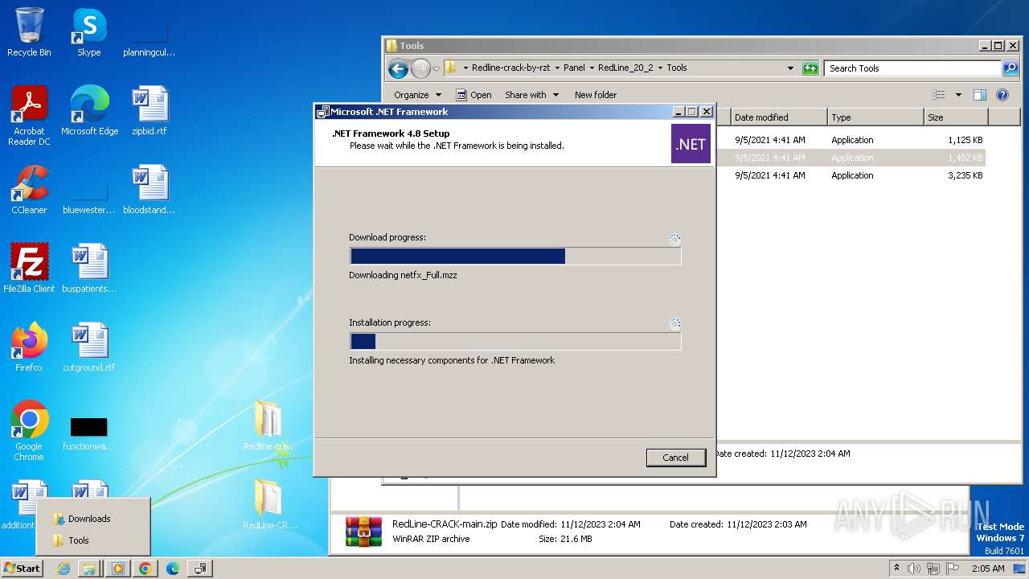Cancel the .NET Framework installation
This screenshot has width=1029, height=579.
[675, 458]
